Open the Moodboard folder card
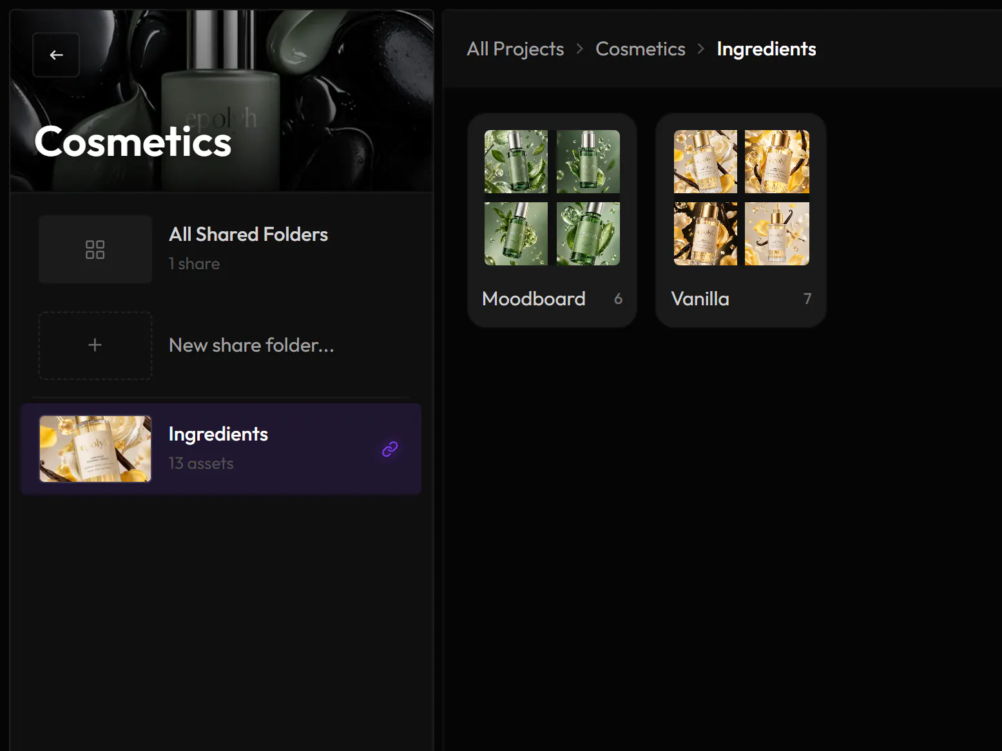 tap(552, 220)
